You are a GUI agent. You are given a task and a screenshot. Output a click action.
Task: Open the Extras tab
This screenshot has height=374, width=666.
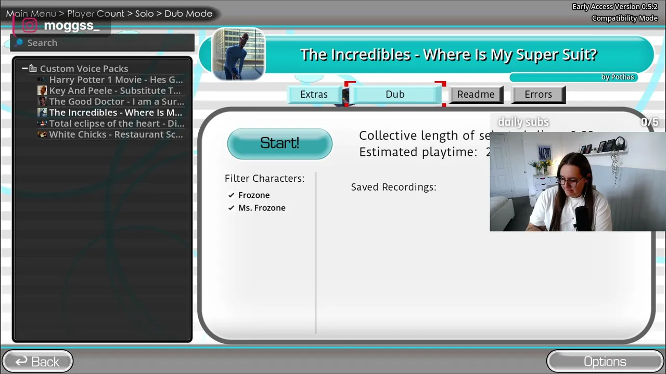(x=314, y=95)
